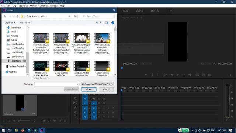Create new bin in Project panel
236x133 pixels.
55,121
